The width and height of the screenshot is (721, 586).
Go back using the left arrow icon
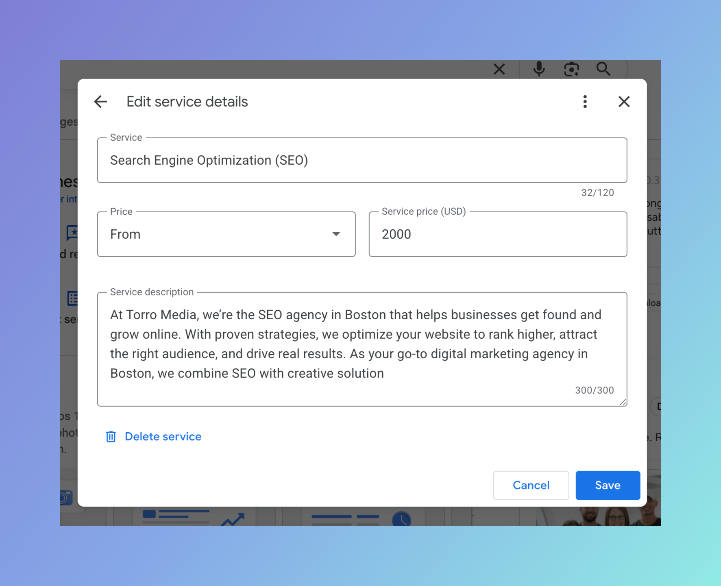click(100, 102)
